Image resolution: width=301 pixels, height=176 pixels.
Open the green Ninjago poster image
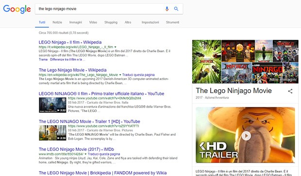tap(207, 62)
